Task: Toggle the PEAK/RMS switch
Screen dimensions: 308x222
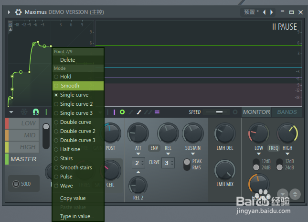Action: point(187,165)
